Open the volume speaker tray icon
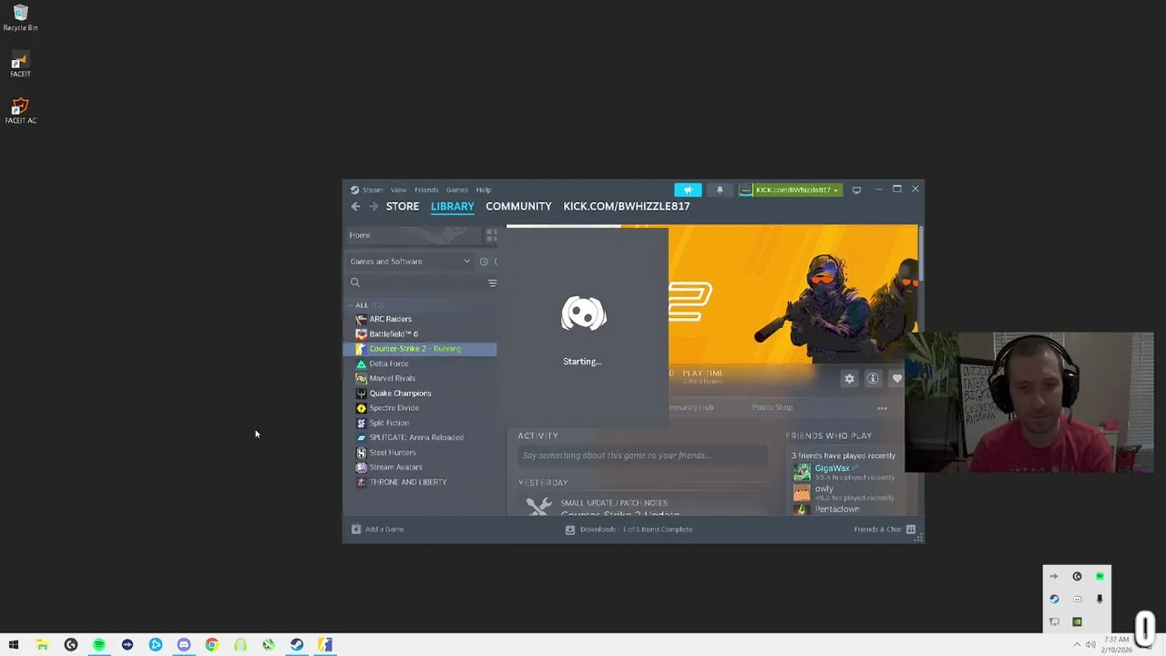Image resolution: width=1166 pixels, height=656 pixels. [1090, 645]
